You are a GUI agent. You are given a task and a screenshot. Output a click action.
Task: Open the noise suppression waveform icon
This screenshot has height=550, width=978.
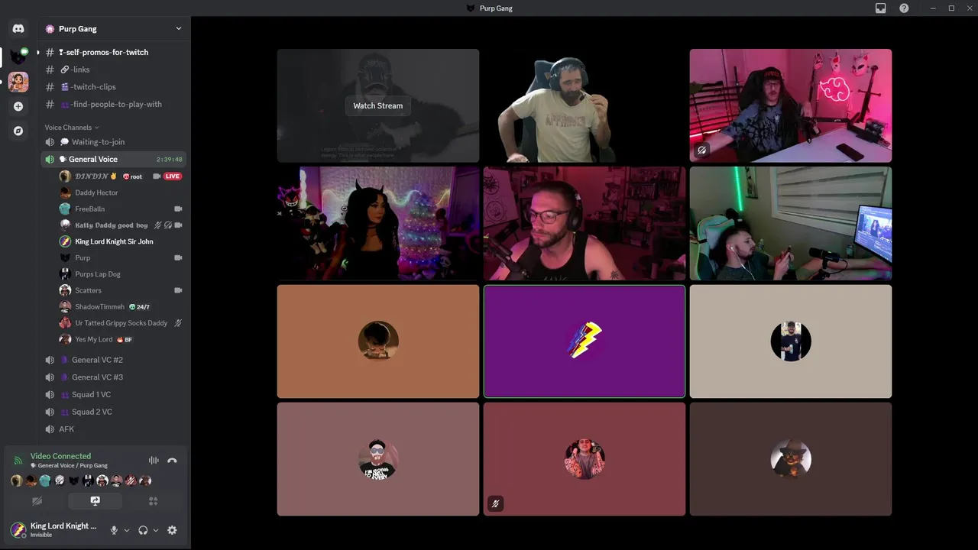[x=154, y=461]
